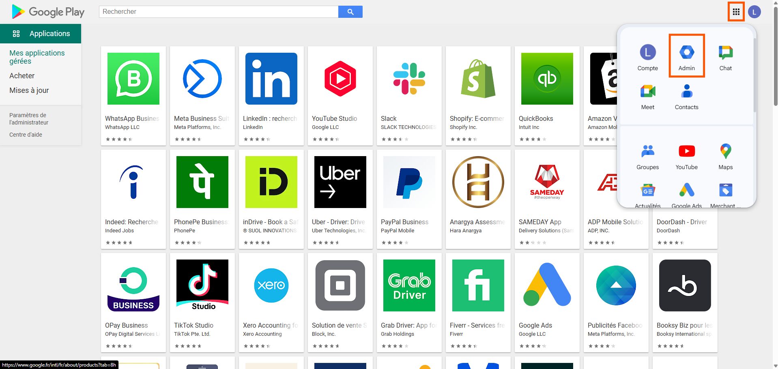Click the Uber Technologies developer name
Screen dimensions: 778x369
[339, 230]
